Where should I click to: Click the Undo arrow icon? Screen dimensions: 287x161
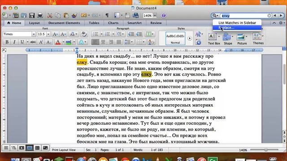pyautogui.click(x=84, y=16)
